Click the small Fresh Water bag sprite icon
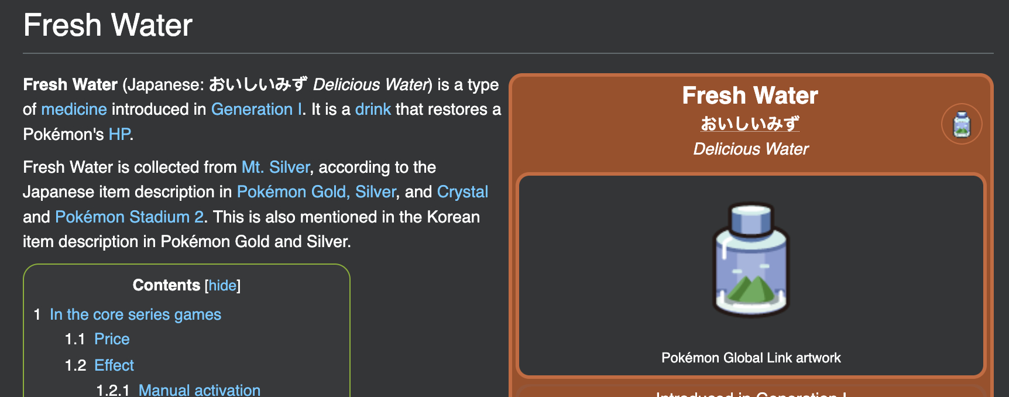The height and width of the screenshot is (397, 1009). (x=962, y=124)
